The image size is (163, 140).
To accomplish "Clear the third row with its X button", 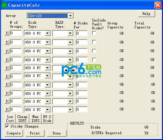I will click(x=7, y=51).
